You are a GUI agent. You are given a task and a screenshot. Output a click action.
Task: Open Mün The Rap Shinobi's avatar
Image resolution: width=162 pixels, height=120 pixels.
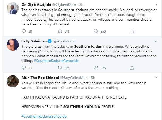click(11, 81)
